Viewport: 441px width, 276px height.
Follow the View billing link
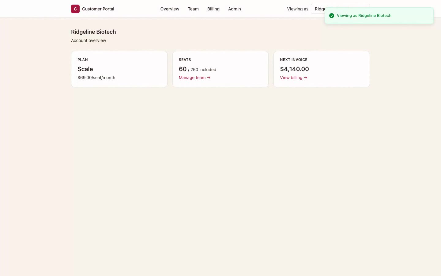point(293,78)
